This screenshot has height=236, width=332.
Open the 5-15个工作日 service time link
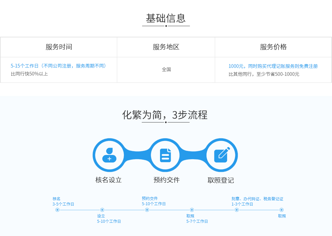58,66
